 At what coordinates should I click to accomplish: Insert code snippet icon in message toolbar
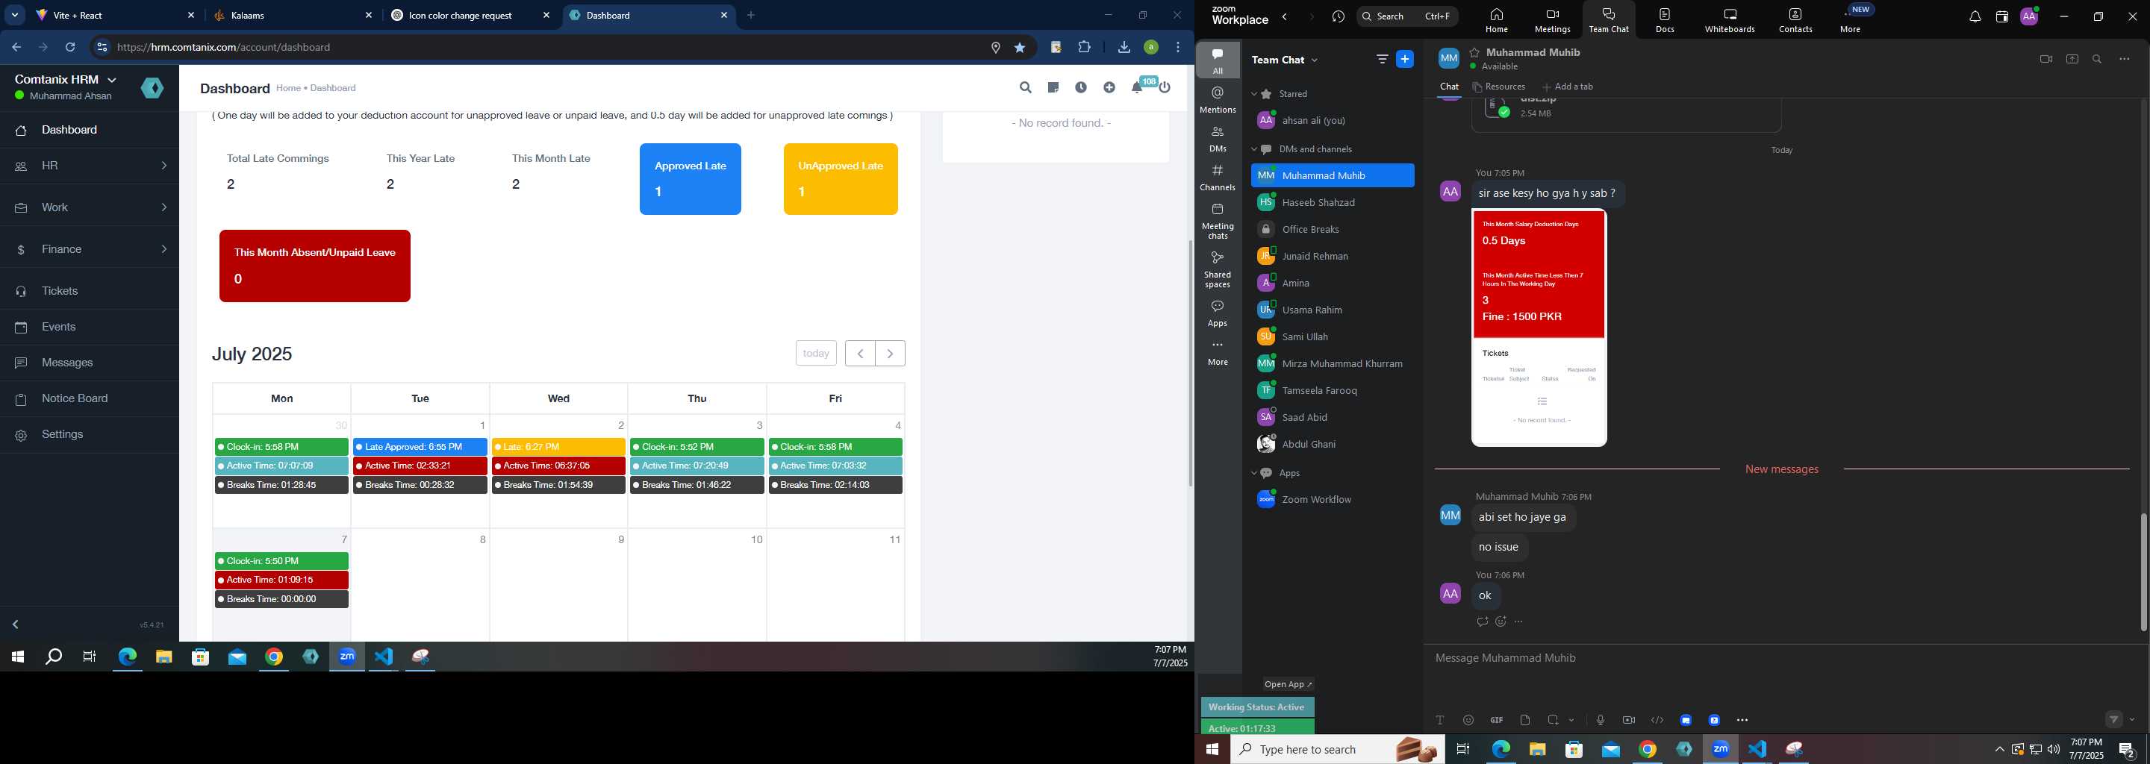click(1657, 720)
